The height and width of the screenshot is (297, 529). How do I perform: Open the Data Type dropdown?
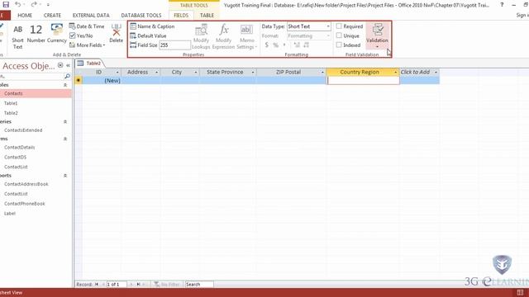(x=328, y=26)
